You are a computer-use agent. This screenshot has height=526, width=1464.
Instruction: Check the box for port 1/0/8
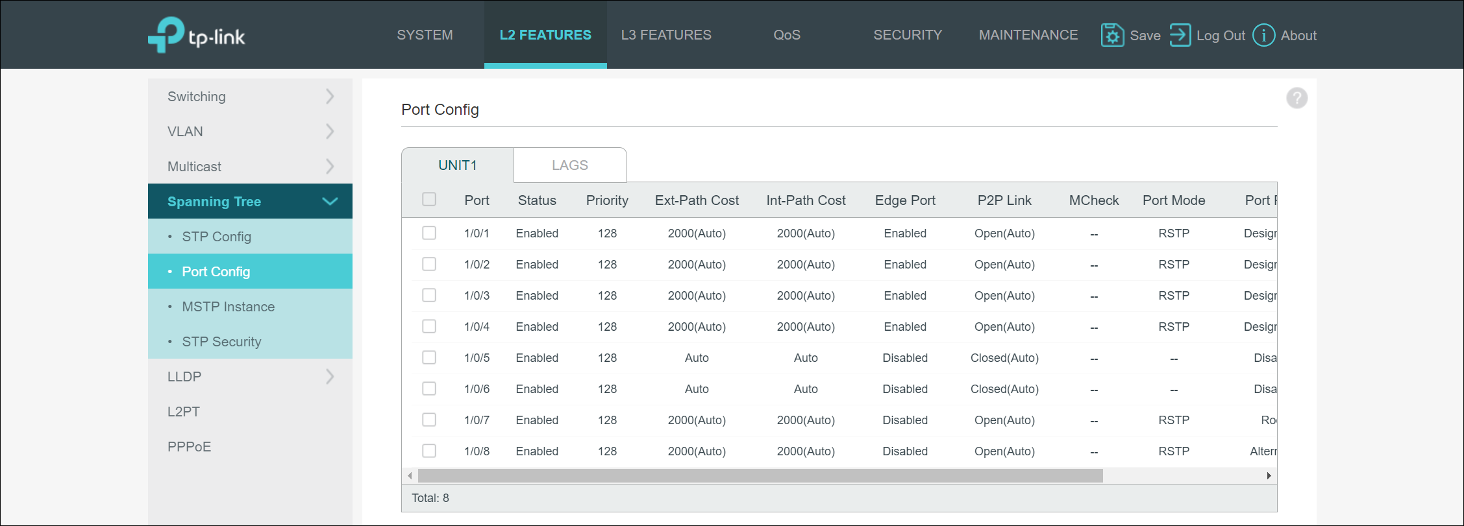pyautogui.click(x=429, y=451)
